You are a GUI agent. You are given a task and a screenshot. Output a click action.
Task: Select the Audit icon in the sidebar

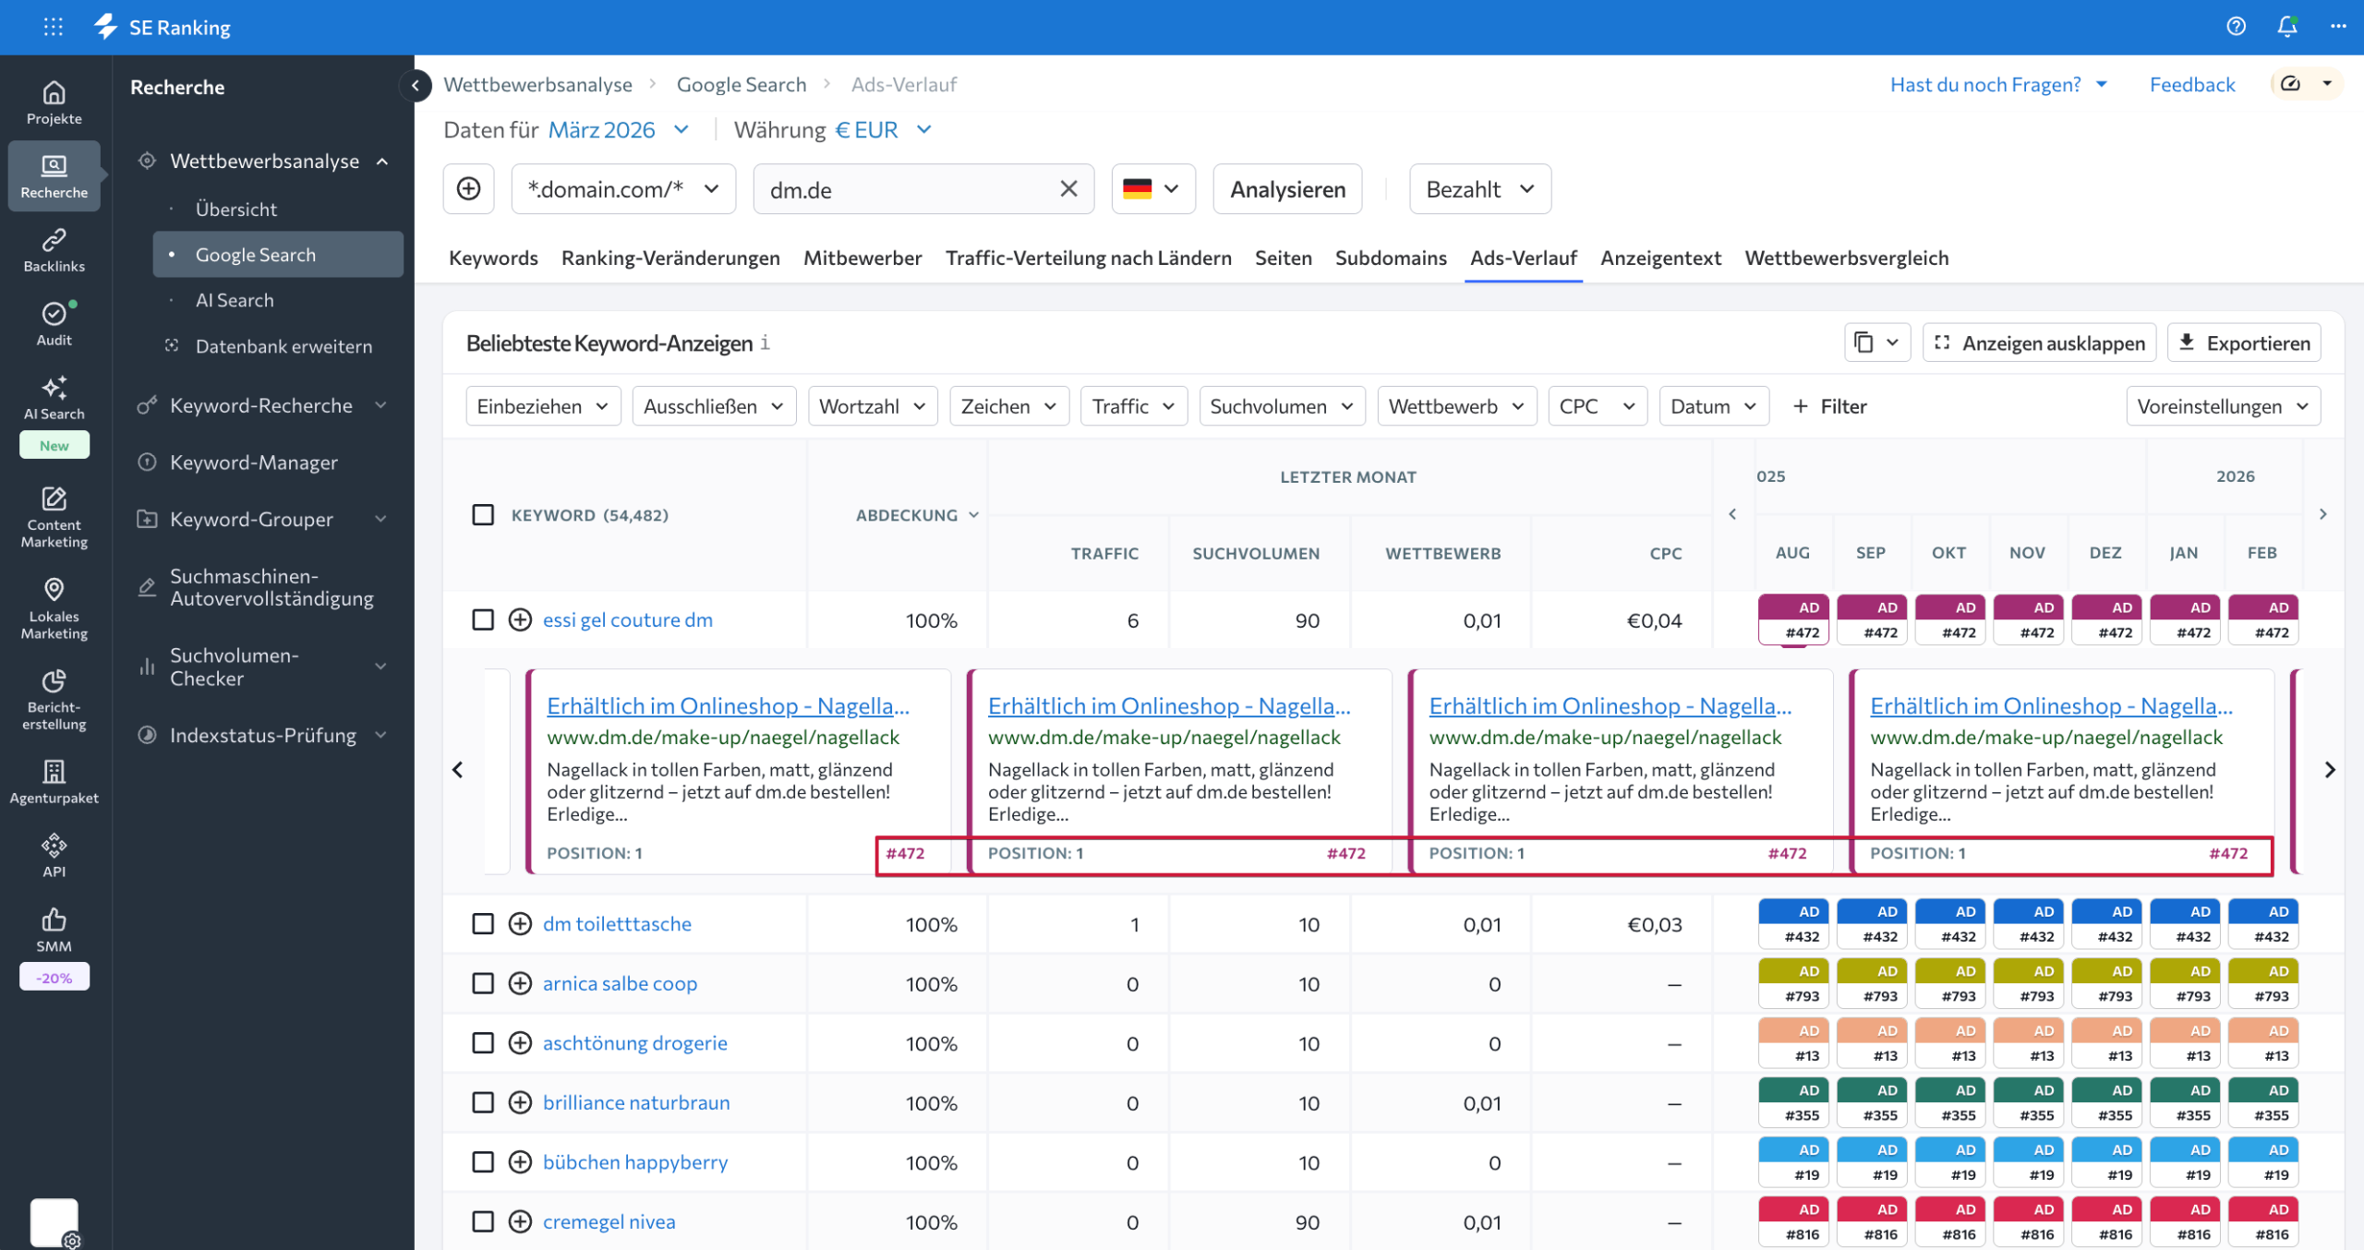(x=54, y=319)
